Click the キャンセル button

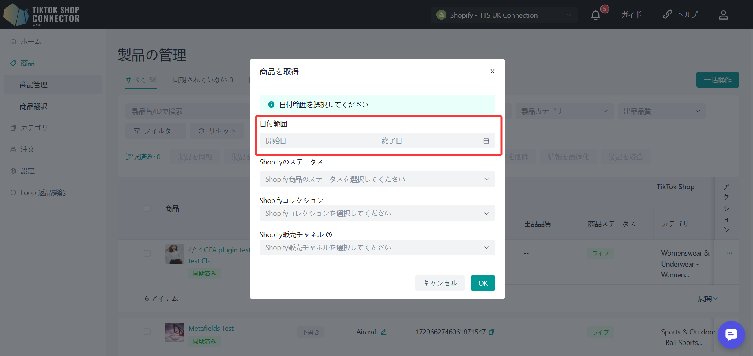439,283
